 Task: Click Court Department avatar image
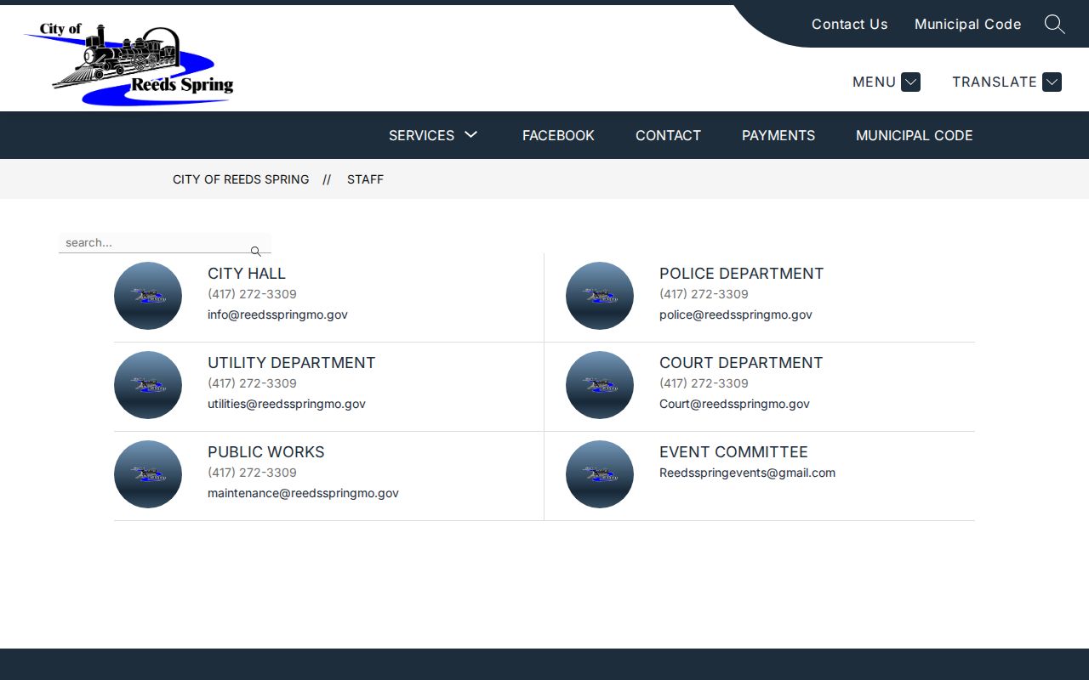point(600,385)
